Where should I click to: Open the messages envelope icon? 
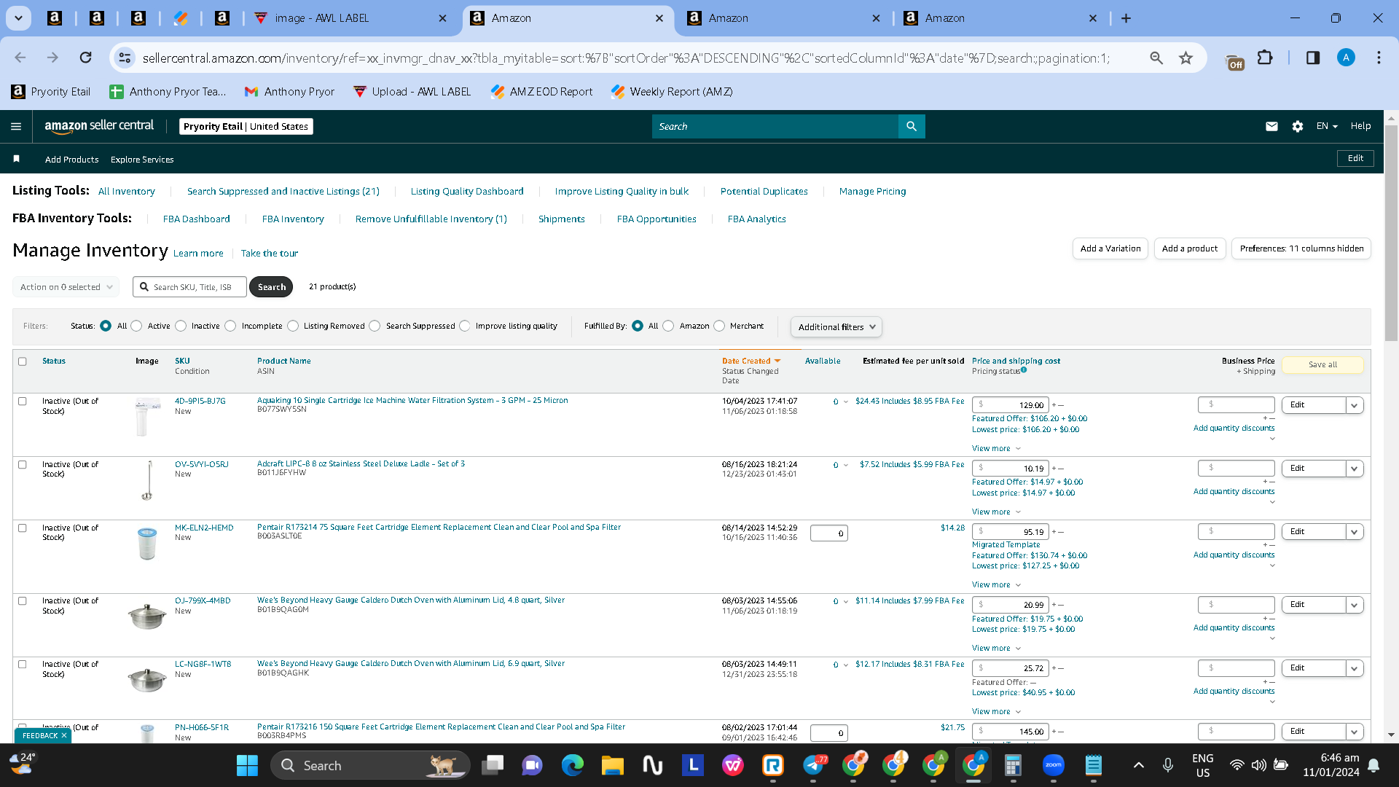[x=1271, y=126]
